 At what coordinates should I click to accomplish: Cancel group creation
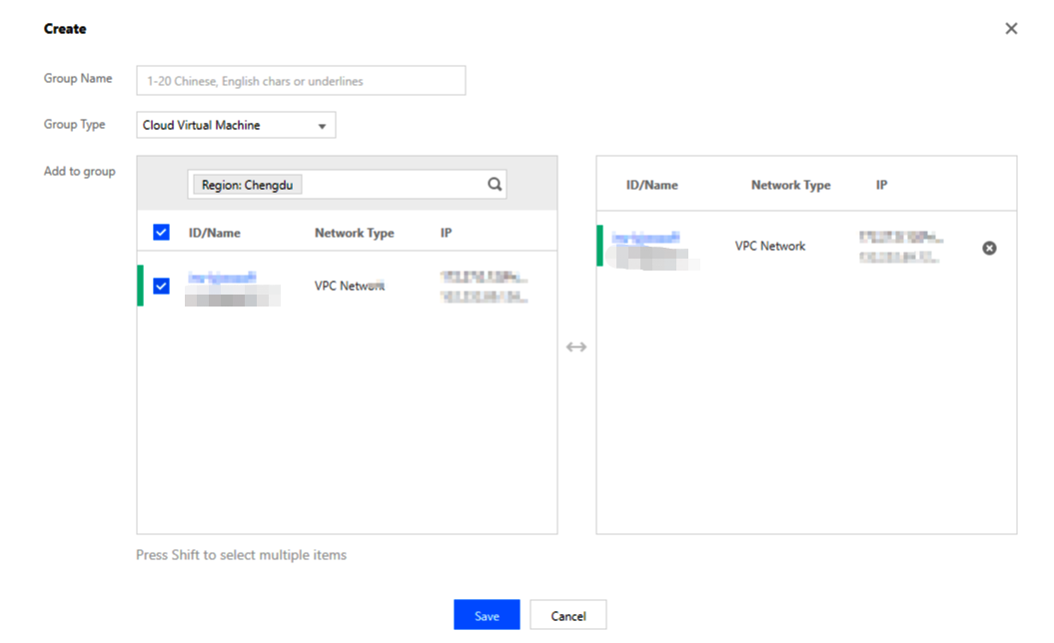coord(567,615)
